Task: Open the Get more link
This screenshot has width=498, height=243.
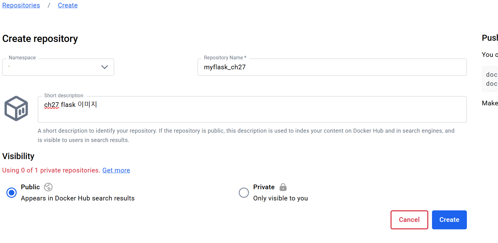Action: pyautogui.click(x=116, y=170)
